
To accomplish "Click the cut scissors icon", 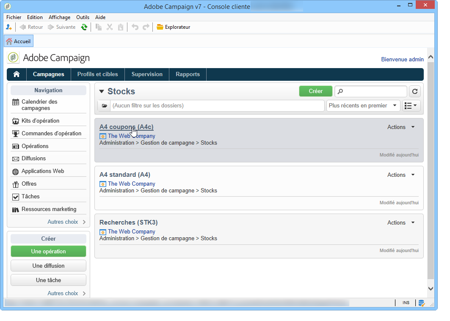I will [110, 27].
